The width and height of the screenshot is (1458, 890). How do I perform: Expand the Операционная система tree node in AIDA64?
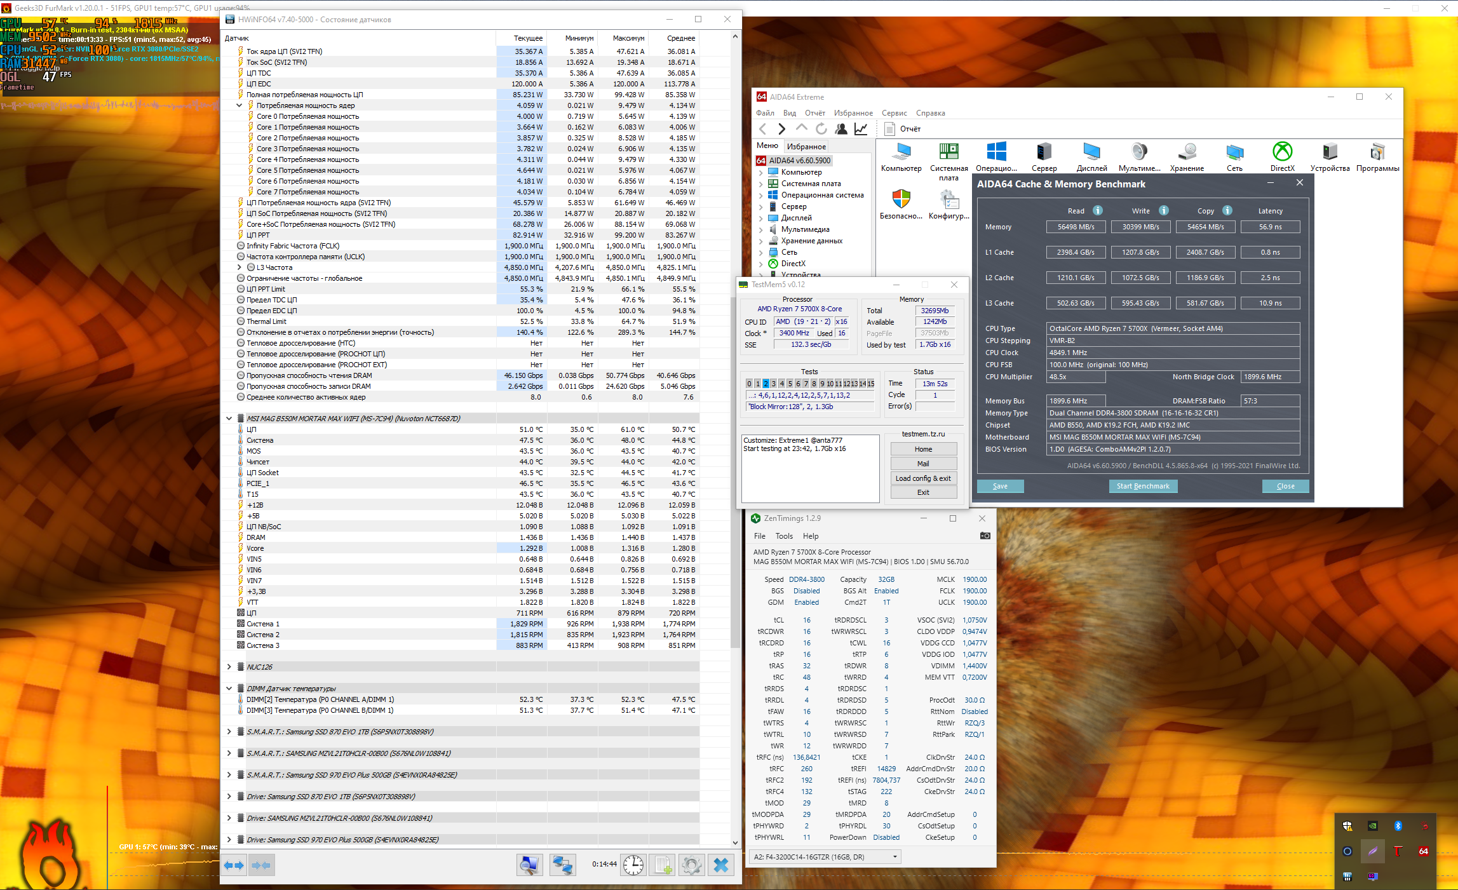[761, 195]
